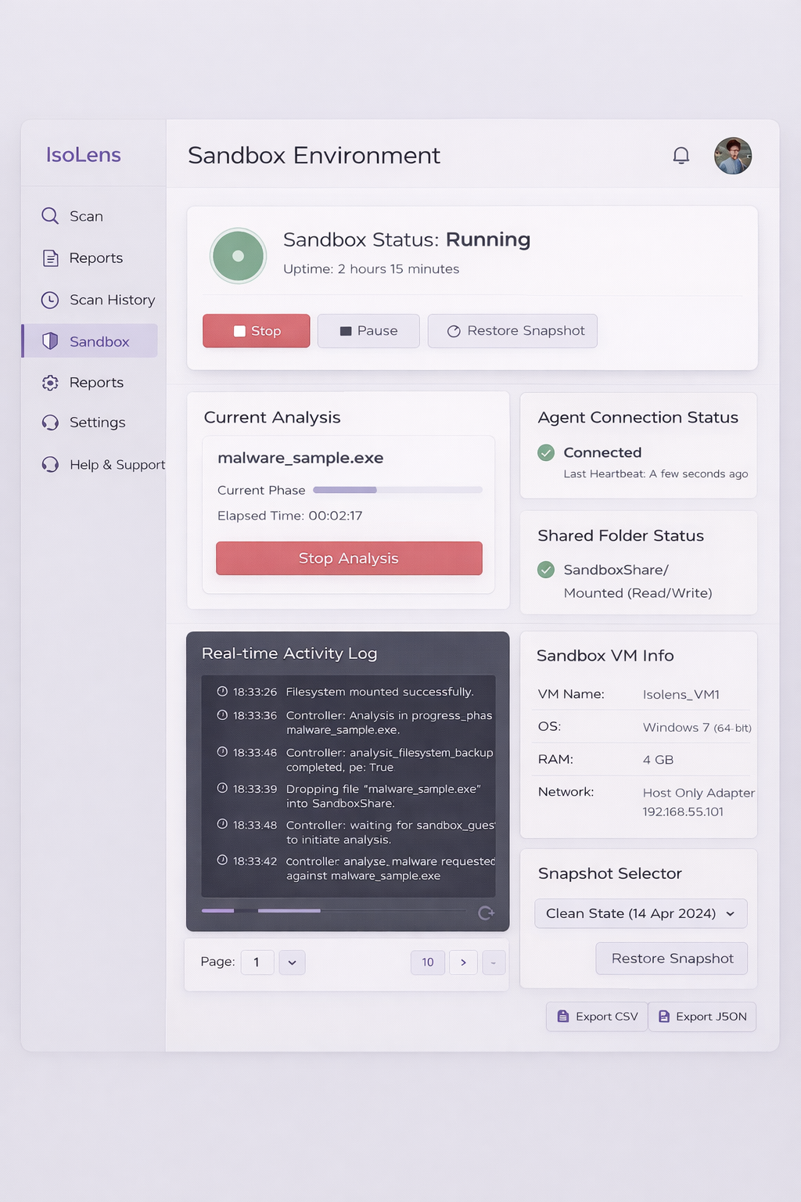Viewport: 801px width, 1202px height.
Task: Click the next page arrow button
Action: pyautogui.click(x=462, y=962)
